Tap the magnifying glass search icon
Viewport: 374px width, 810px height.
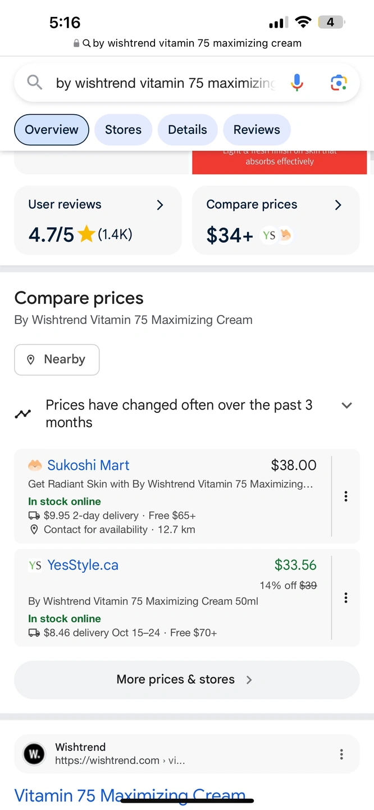pos(35,83)
